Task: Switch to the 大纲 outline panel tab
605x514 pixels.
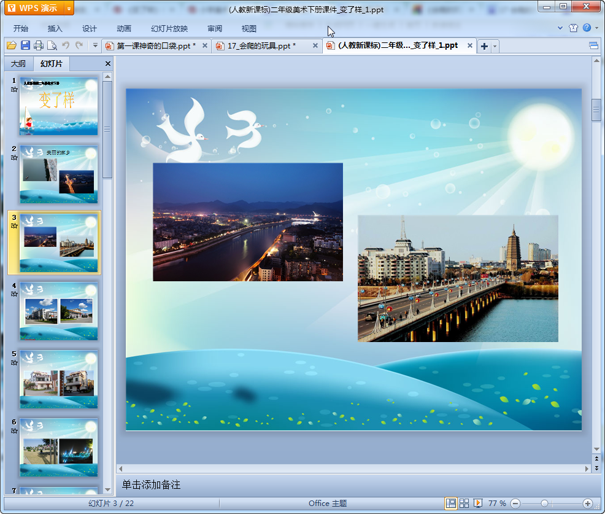Action: pos(18,64)
